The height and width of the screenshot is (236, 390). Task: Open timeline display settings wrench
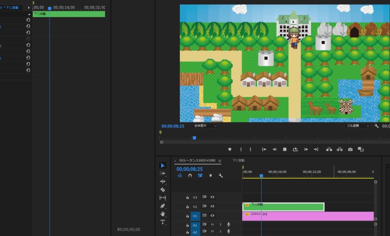(x=220, y=176)
